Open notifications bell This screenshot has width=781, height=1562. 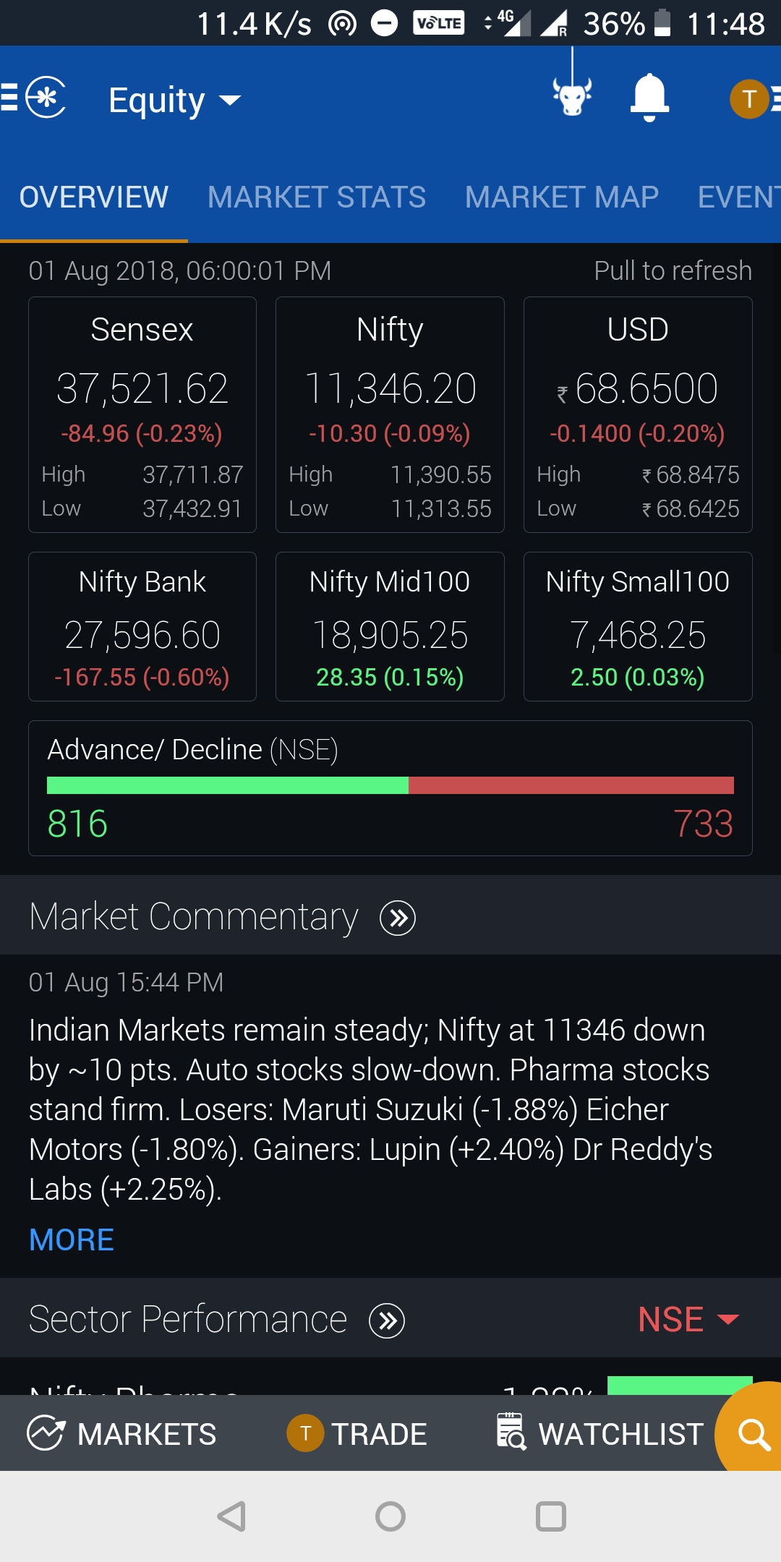[x=649, y=97]
